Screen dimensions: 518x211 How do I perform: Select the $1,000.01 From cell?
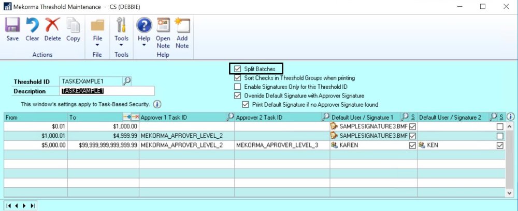coord(36,136)
